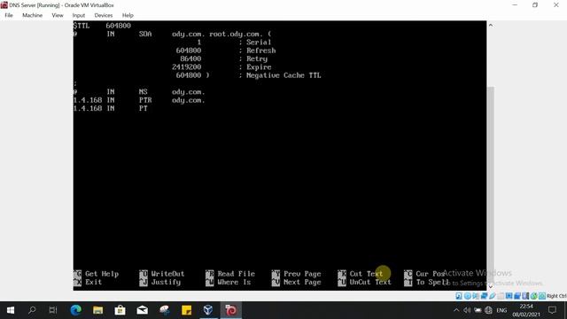Click UnCut Text nano shortcut
The height and width of the screenshot is (319, 567).
tap(370, 282)
